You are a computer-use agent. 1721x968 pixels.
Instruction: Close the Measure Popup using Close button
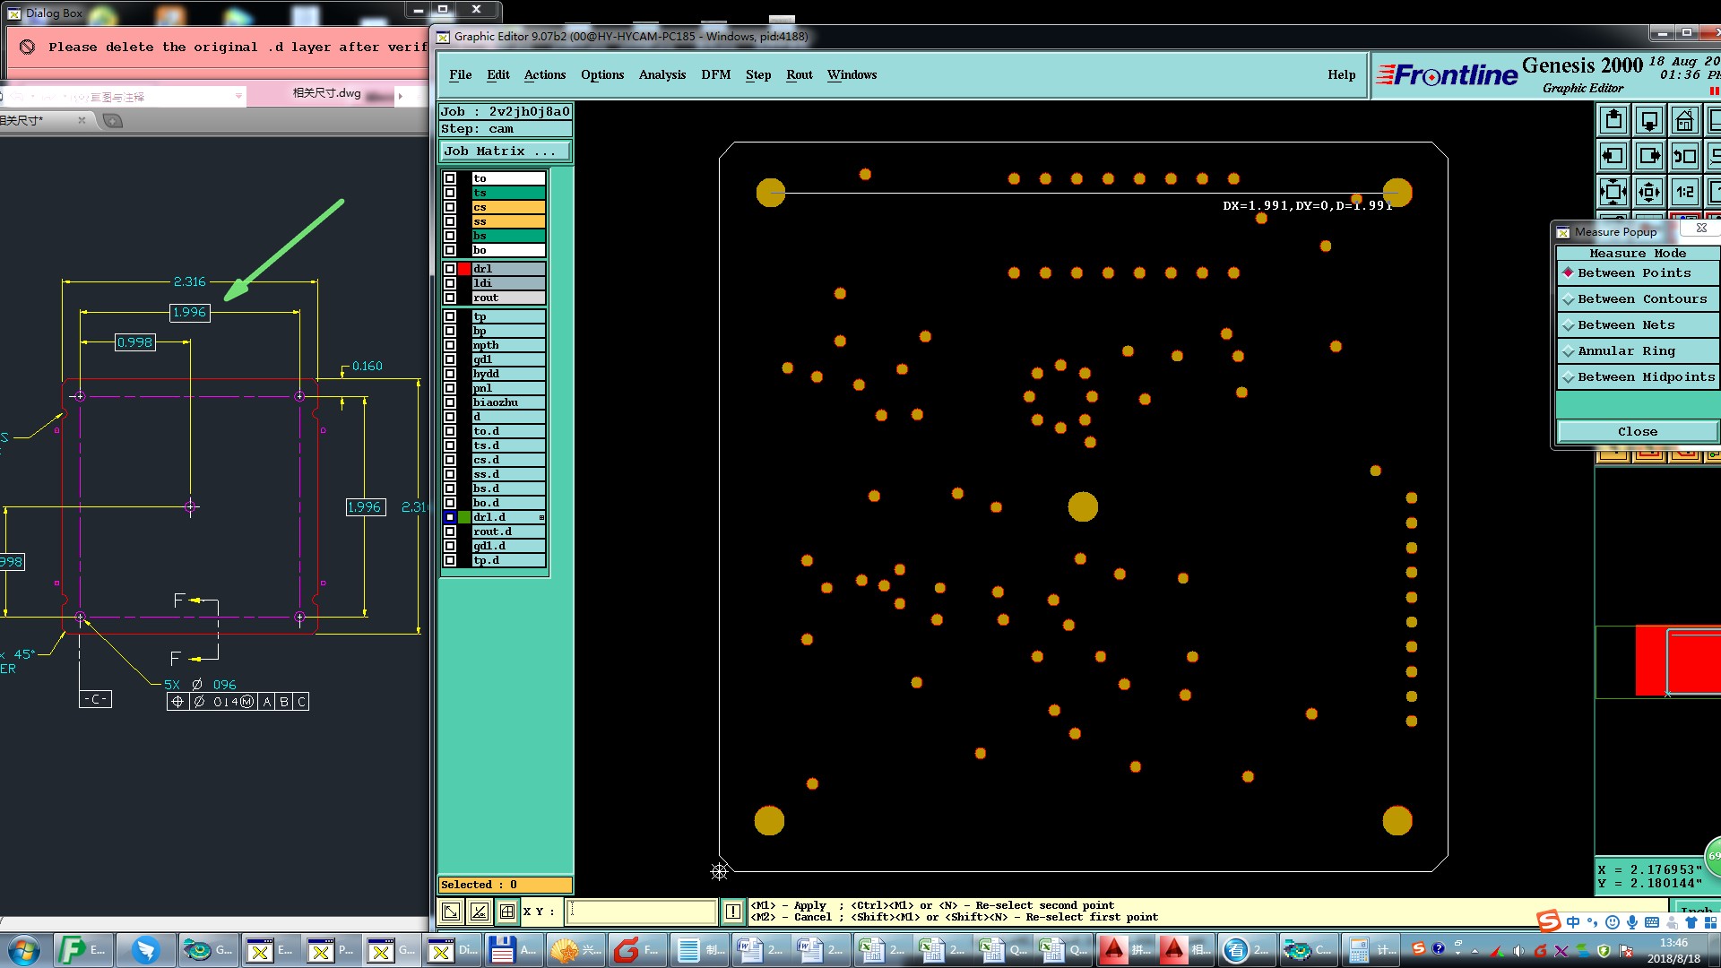click(1637, 431)
